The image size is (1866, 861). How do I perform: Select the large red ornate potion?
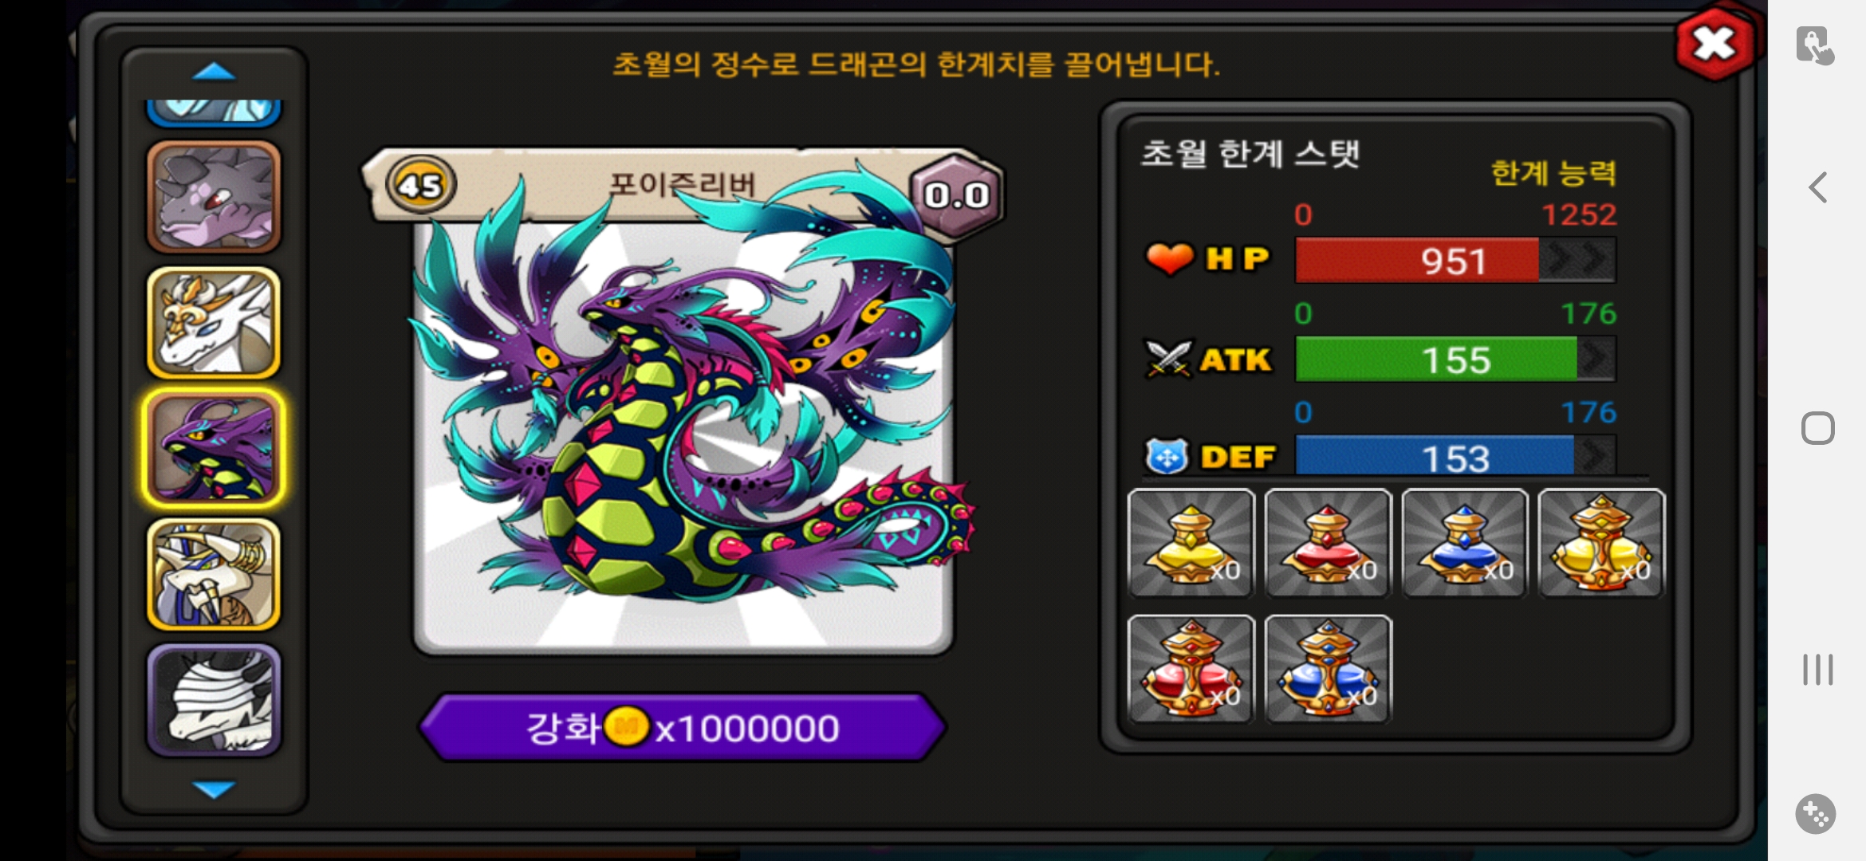[x=1191, y=669]
